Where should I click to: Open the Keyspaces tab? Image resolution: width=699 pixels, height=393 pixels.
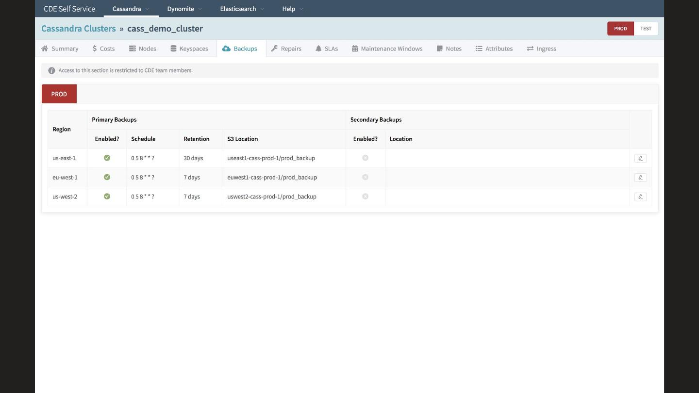click(x=189, y=49)
